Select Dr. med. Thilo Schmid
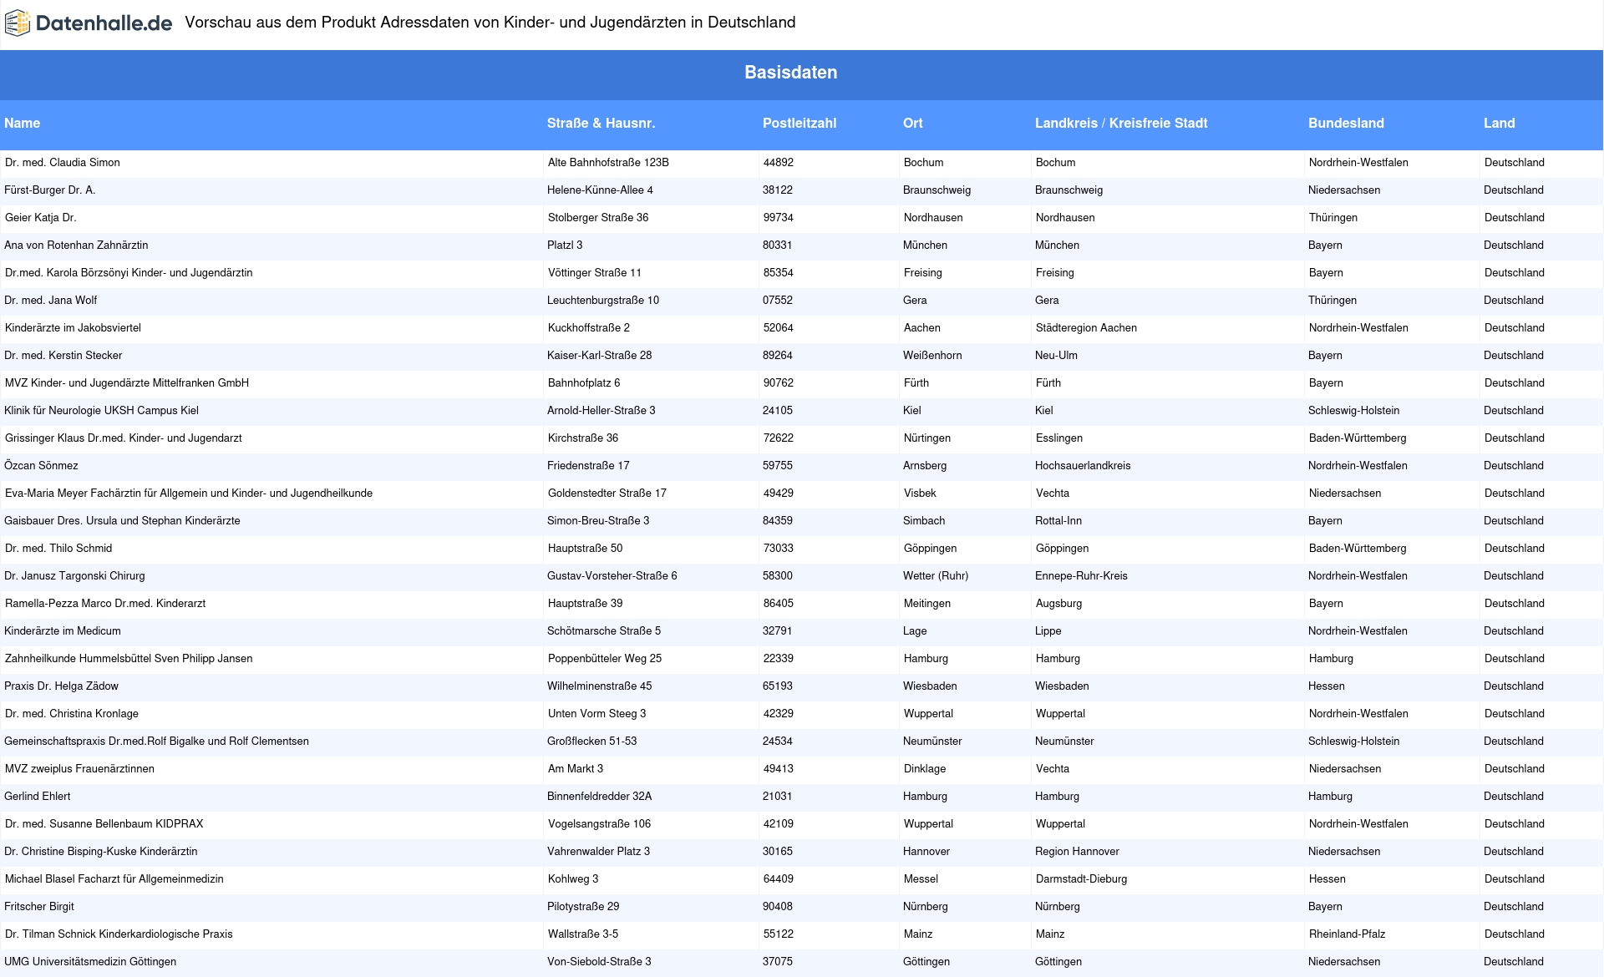Screen dimensions: 1604x977 coord(58,549)
